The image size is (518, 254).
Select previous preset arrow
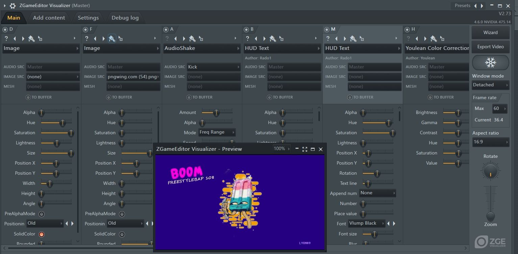[x=475, y=6]
